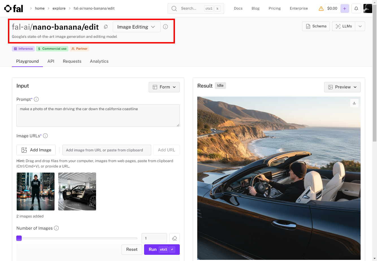
Task: Focus the Search box
Action: tap(196, 8)
